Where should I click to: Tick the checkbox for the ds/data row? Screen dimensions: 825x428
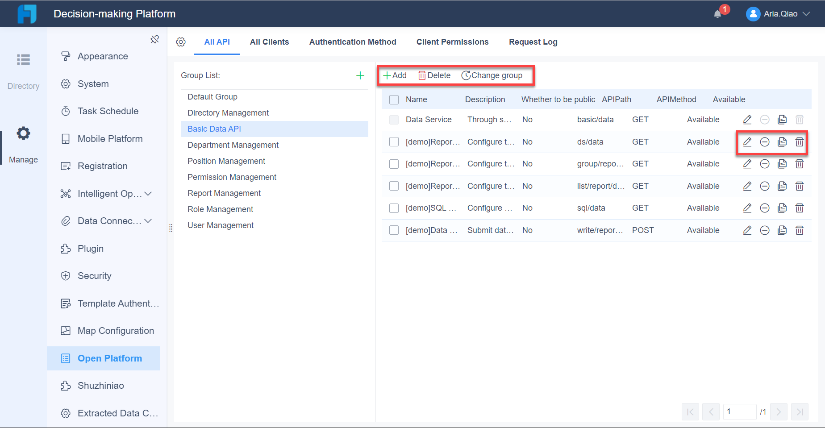394,142
